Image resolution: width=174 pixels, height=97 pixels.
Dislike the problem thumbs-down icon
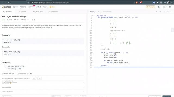pos(15,20)
